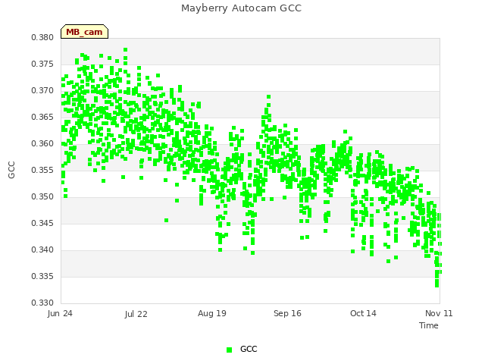
Task: Click the Nov 11 x-axis label
Action: coord(439,313)
